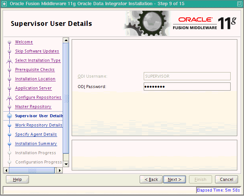This screenshot has width=244, height=196.
Task: Click the vertical scrollbar thumb of step list
Action: click(66, 98)
